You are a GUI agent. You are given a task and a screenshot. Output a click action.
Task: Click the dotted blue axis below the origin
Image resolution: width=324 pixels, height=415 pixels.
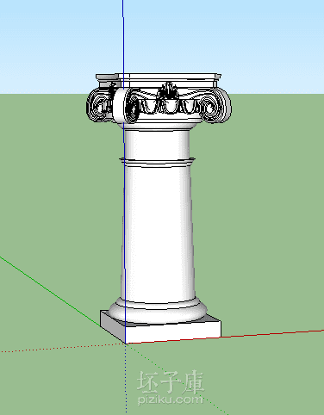click(x=126, y=379)
